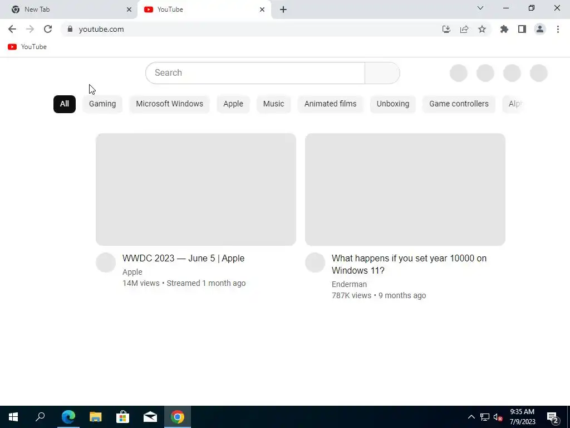Install YouTube app from the address bar icon
The image size is (570, 428).
point(446,29)
